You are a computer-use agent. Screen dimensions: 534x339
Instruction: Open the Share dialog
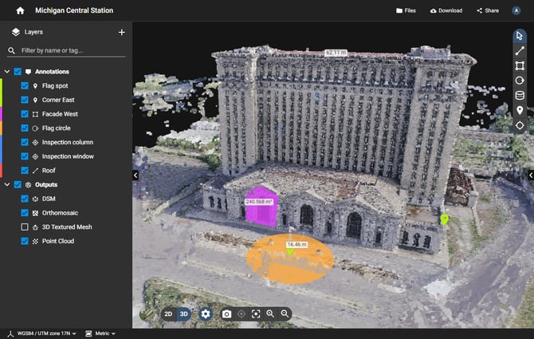[488, 10]
